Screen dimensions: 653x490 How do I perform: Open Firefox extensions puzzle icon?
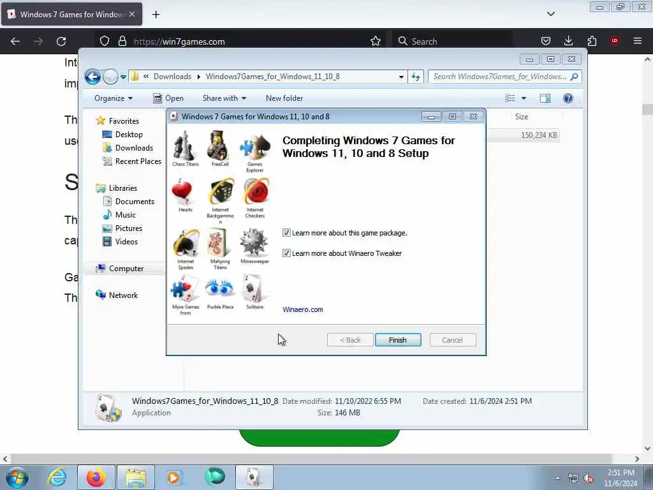coord(592,41)
